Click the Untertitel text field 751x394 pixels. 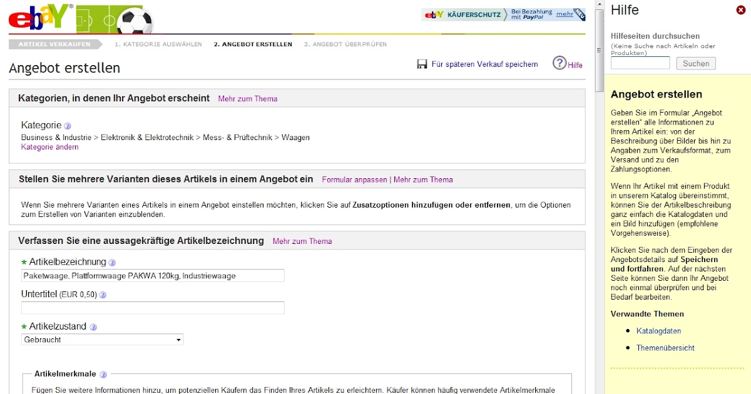pos(153,308)
